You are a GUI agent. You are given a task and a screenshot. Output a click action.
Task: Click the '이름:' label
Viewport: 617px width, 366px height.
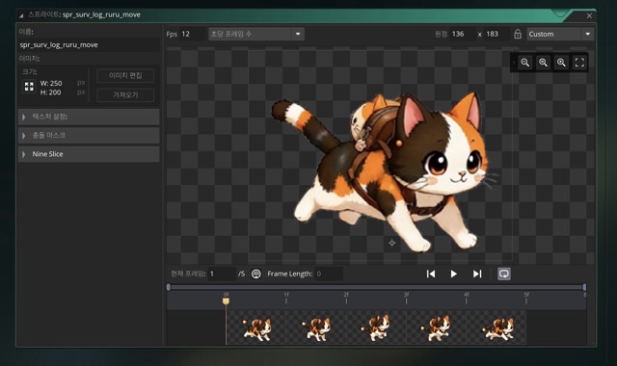point(26,32)
